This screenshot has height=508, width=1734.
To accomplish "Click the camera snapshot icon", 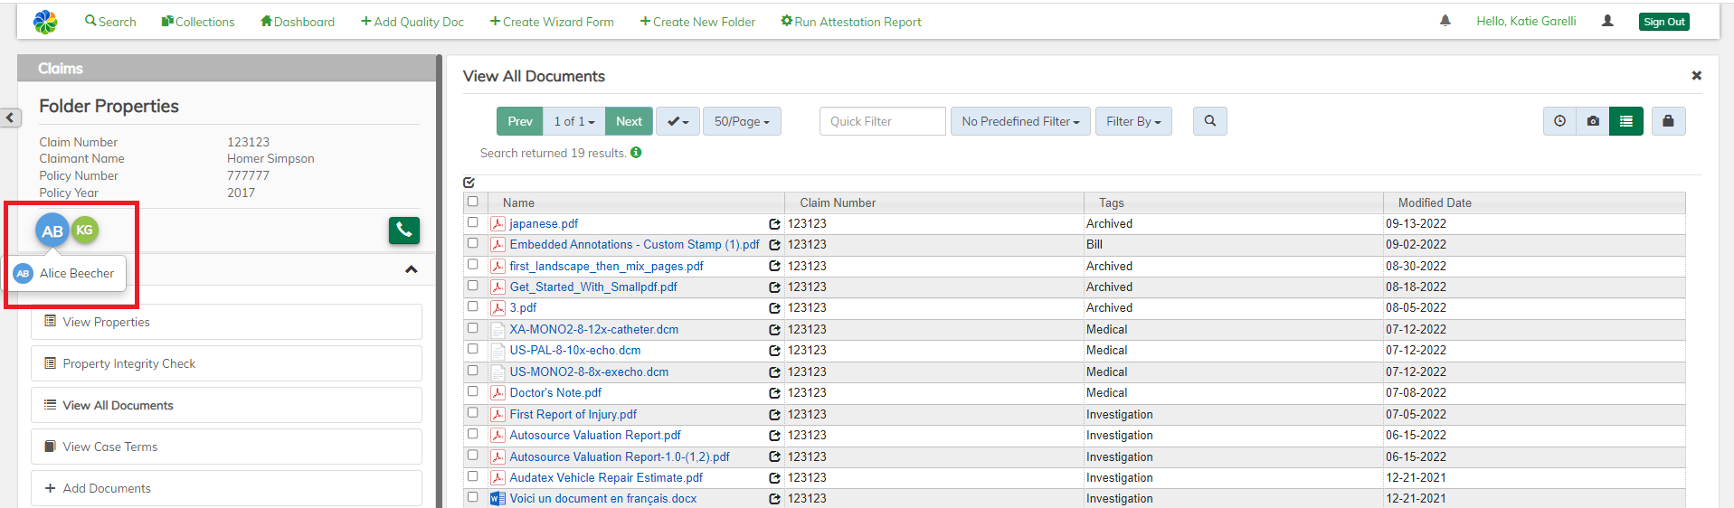I will point(1593,121).
